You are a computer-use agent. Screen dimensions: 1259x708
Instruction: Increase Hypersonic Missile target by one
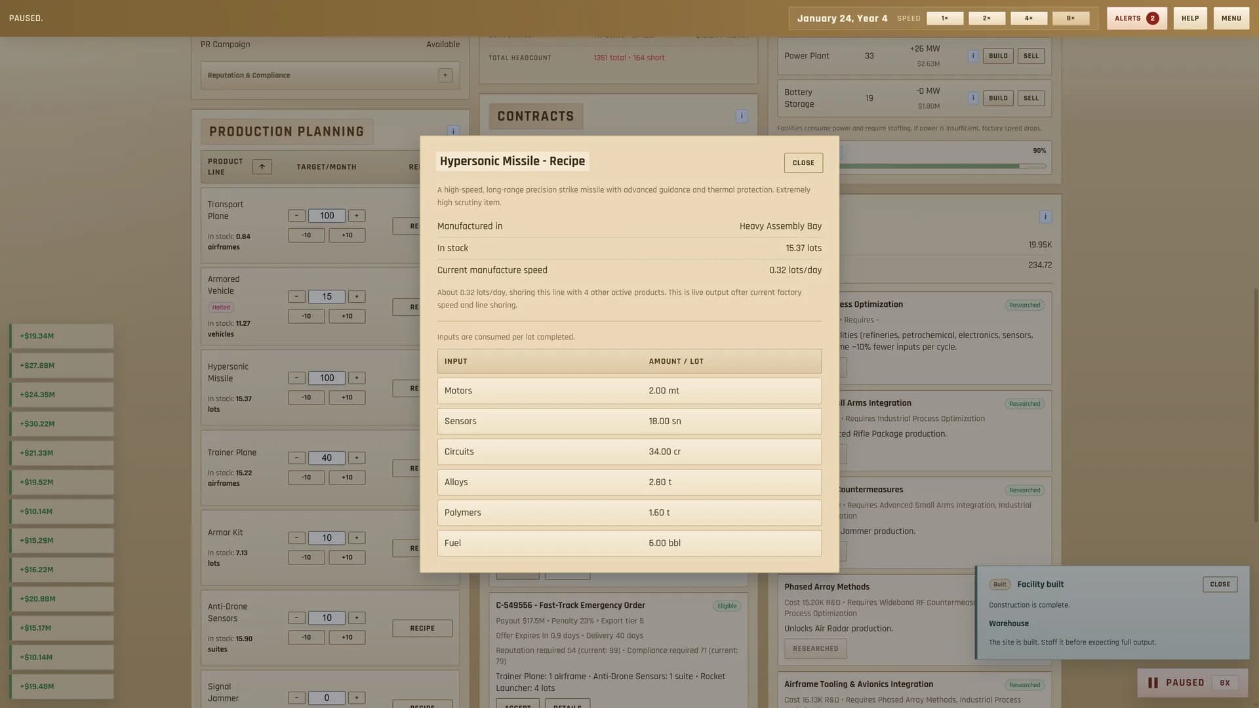(x=357, y=378)
